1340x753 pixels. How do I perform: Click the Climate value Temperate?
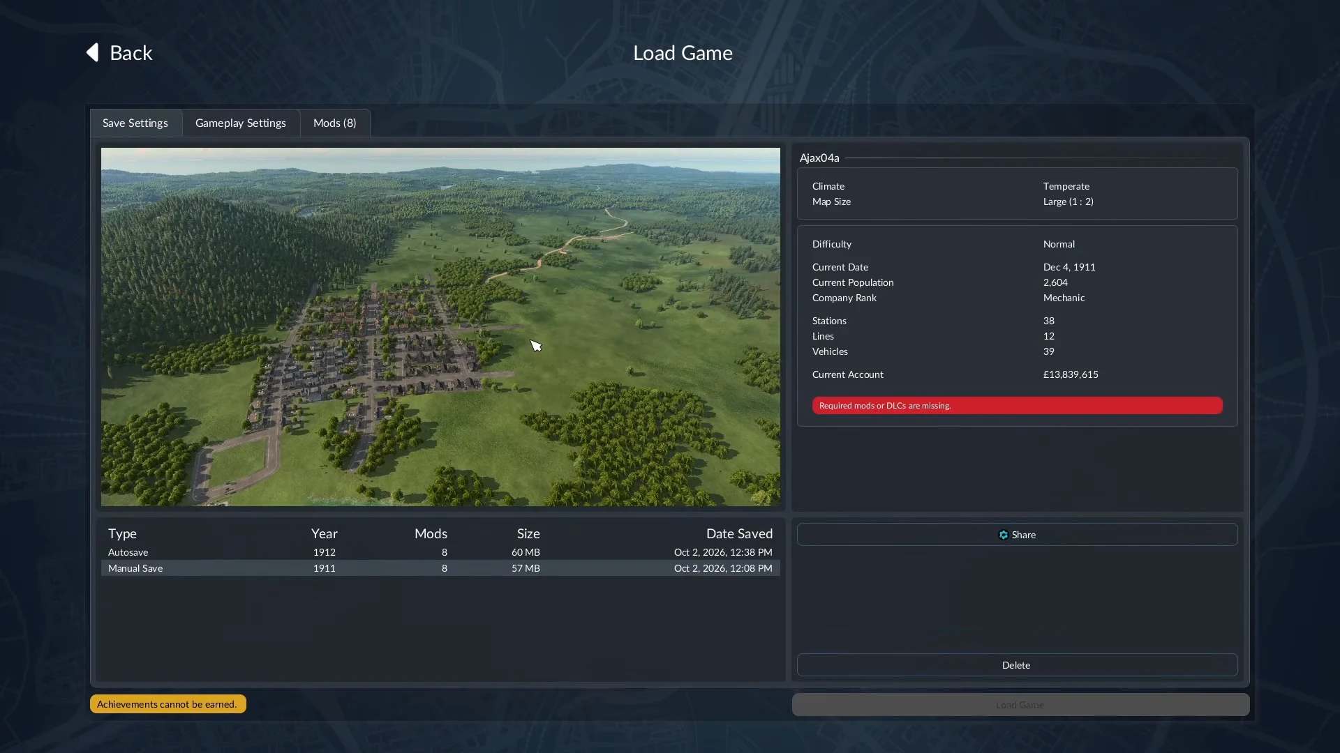(x=1066, y=186)
